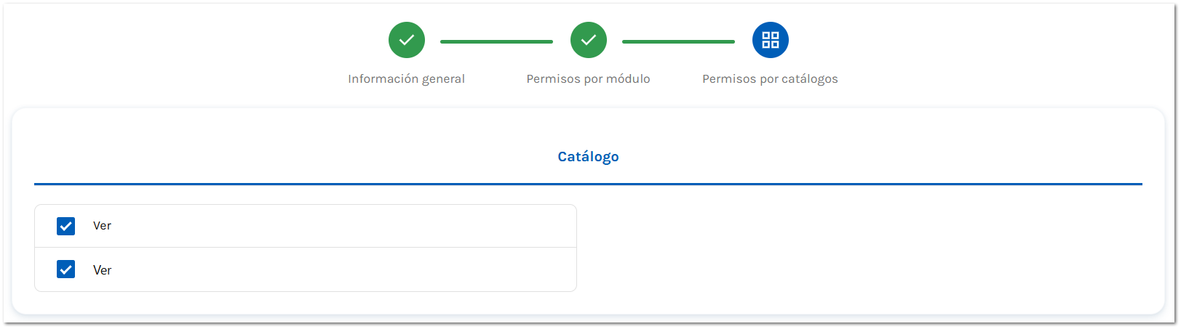Viewport: 1181px width, 329px height.
Task: Click the upper Ver permission label text
Action: [x=102, y=226]
